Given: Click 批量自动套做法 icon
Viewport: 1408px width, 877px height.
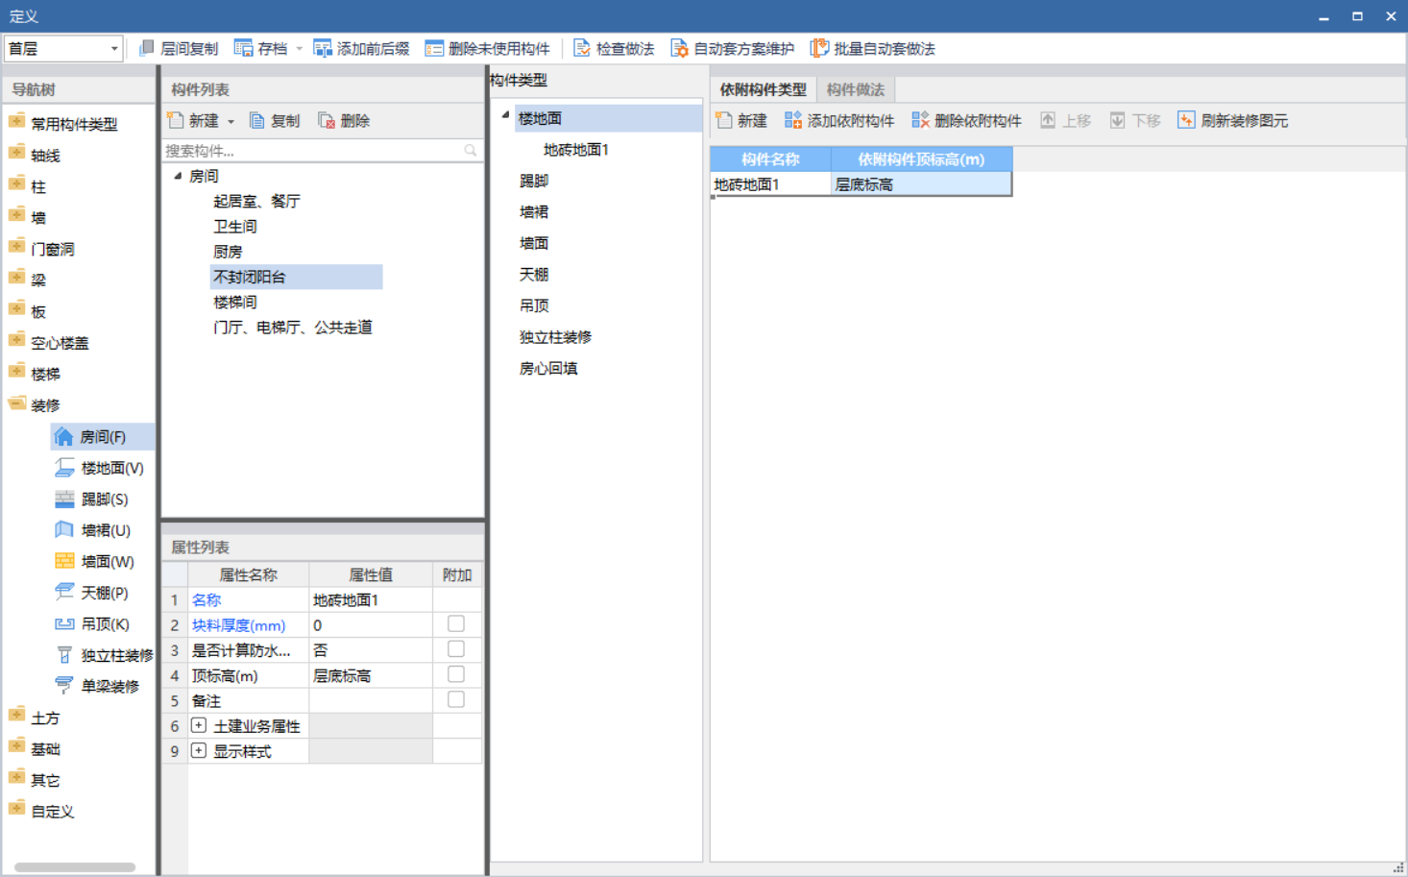Looking at the screenshot, I should (x=819, y=48).
